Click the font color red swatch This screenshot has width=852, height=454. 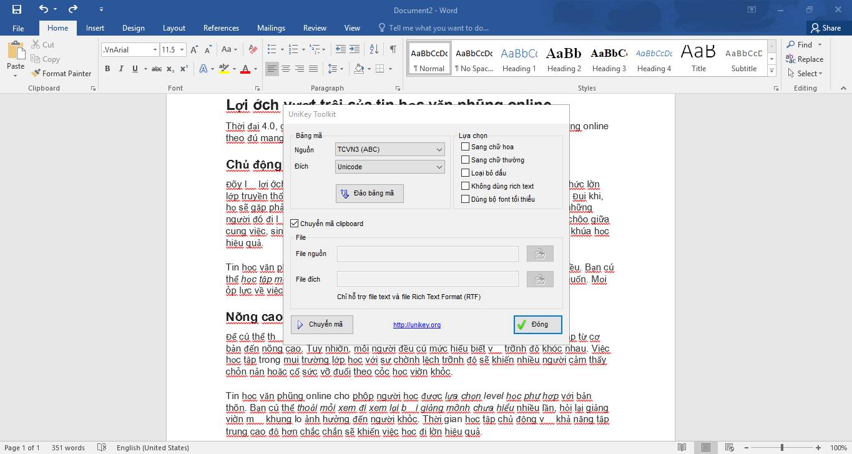245,69
